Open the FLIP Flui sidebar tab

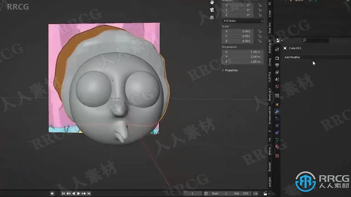pos(270,77)
